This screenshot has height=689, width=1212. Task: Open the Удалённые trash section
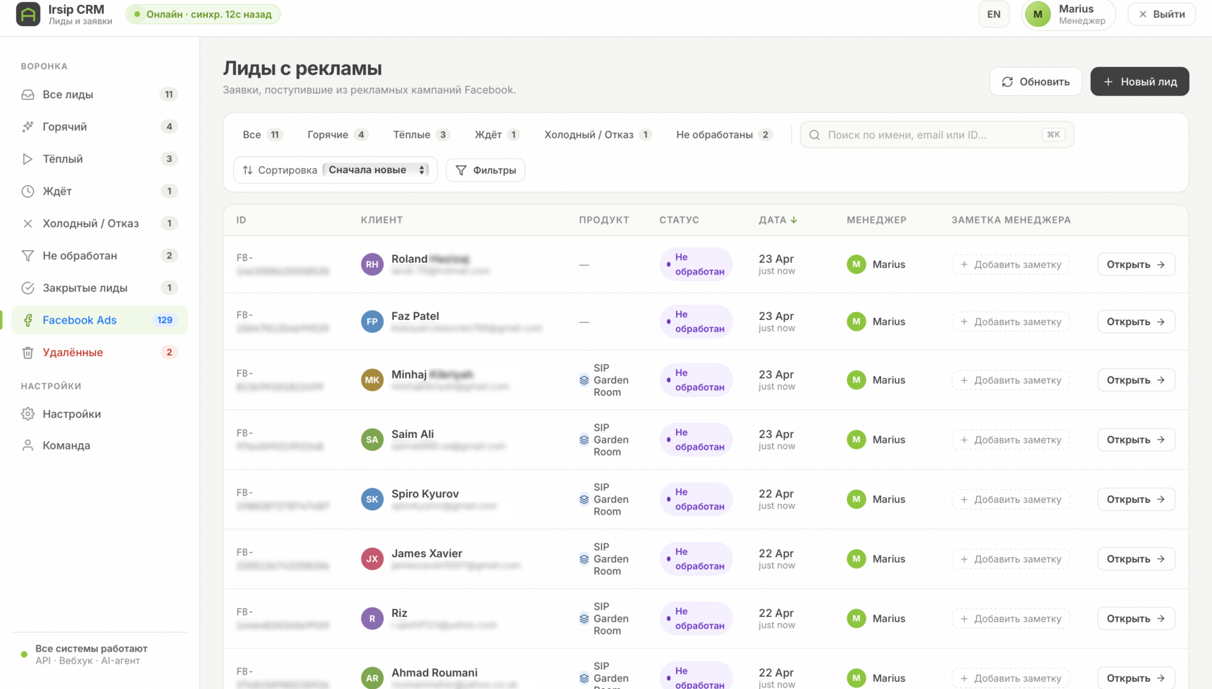tap(72, 352)
